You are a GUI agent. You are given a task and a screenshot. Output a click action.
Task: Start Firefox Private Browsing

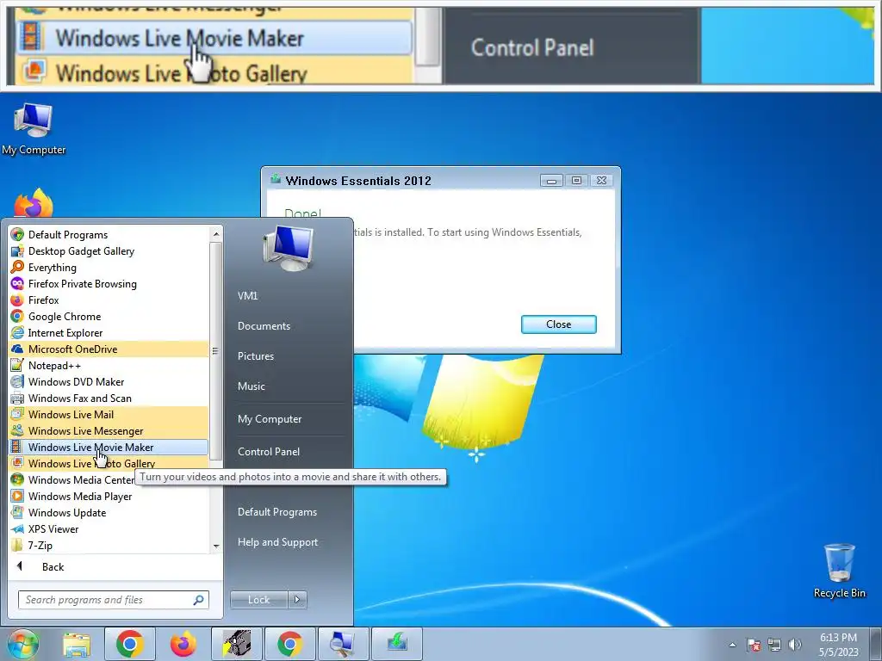[x=109, y=284]
